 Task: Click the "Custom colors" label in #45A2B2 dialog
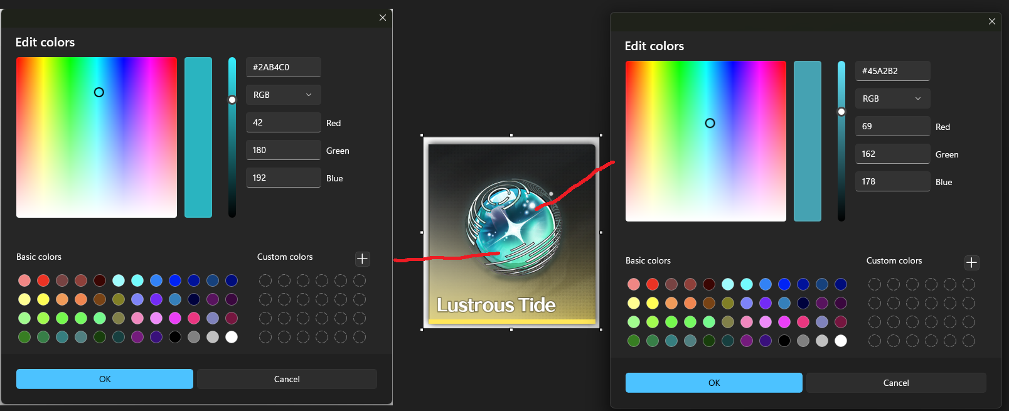click(x=894, y=260)
